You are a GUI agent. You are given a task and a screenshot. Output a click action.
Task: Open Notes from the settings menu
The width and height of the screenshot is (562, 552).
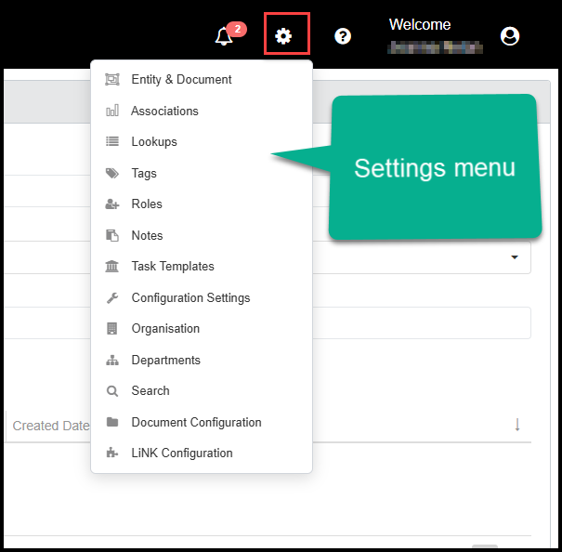[147, 236]
